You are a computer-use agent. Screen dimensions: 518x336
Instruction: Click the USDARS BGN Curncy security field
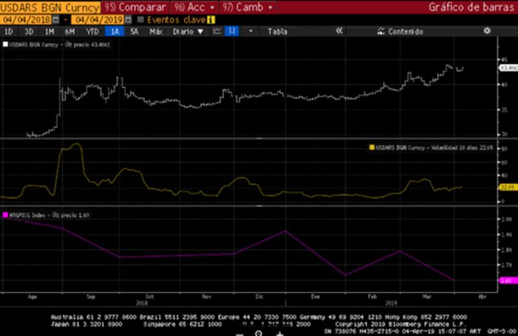[50, 7]
